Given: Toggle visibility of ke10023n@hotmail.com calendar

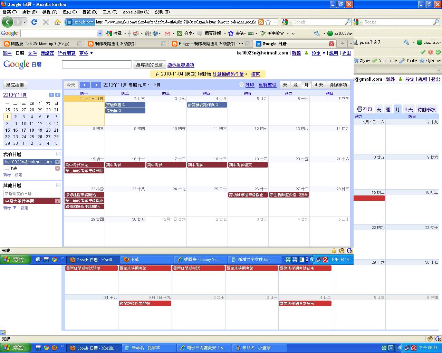Looking at the screenshot, I should click(x=28, y=162).
